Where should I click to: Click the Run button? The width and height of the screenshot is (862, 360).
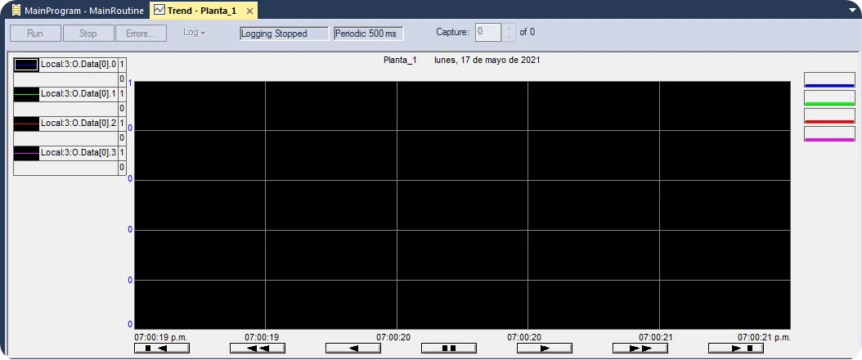click(x=35, y=33)
